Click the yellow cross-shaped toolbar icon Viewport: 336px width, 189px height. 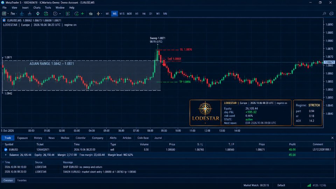[x=98, y=14]
